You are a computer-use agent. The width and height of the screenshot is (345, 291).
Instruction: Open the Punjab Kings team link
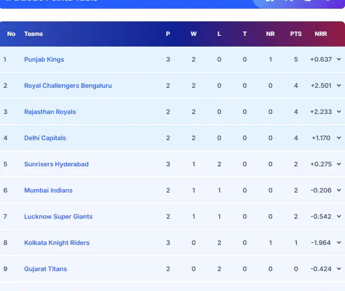[x=44, y=60]
